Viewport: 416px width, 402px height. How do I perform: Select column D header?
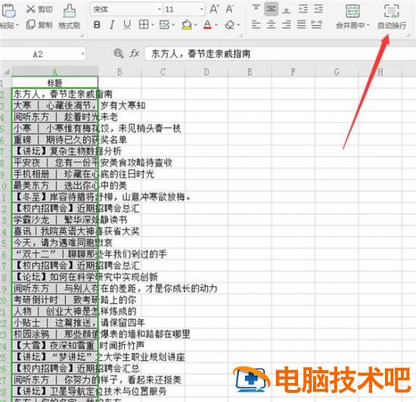[206, 72]
